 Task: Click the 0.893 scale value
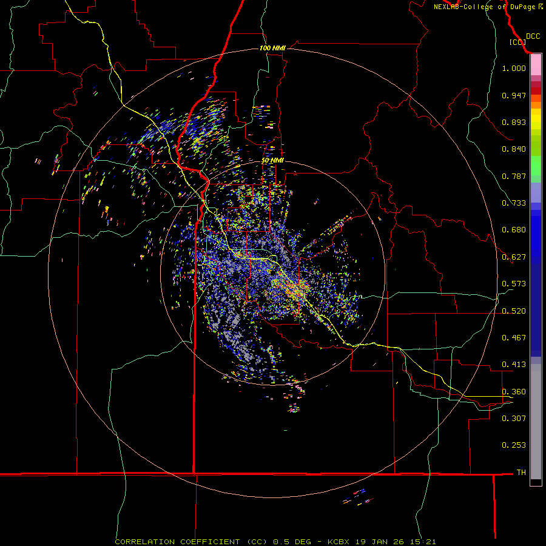(x=514, y=122)
